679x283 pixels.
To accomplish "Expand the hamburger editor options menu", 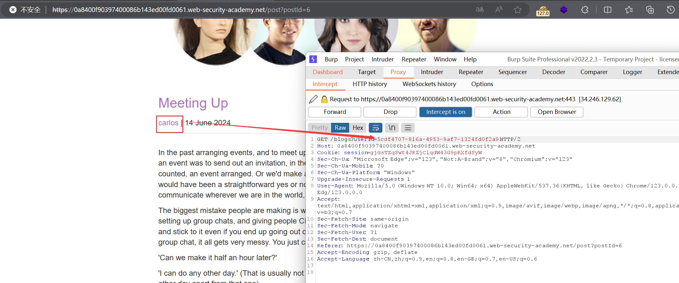I will [408, 128].
